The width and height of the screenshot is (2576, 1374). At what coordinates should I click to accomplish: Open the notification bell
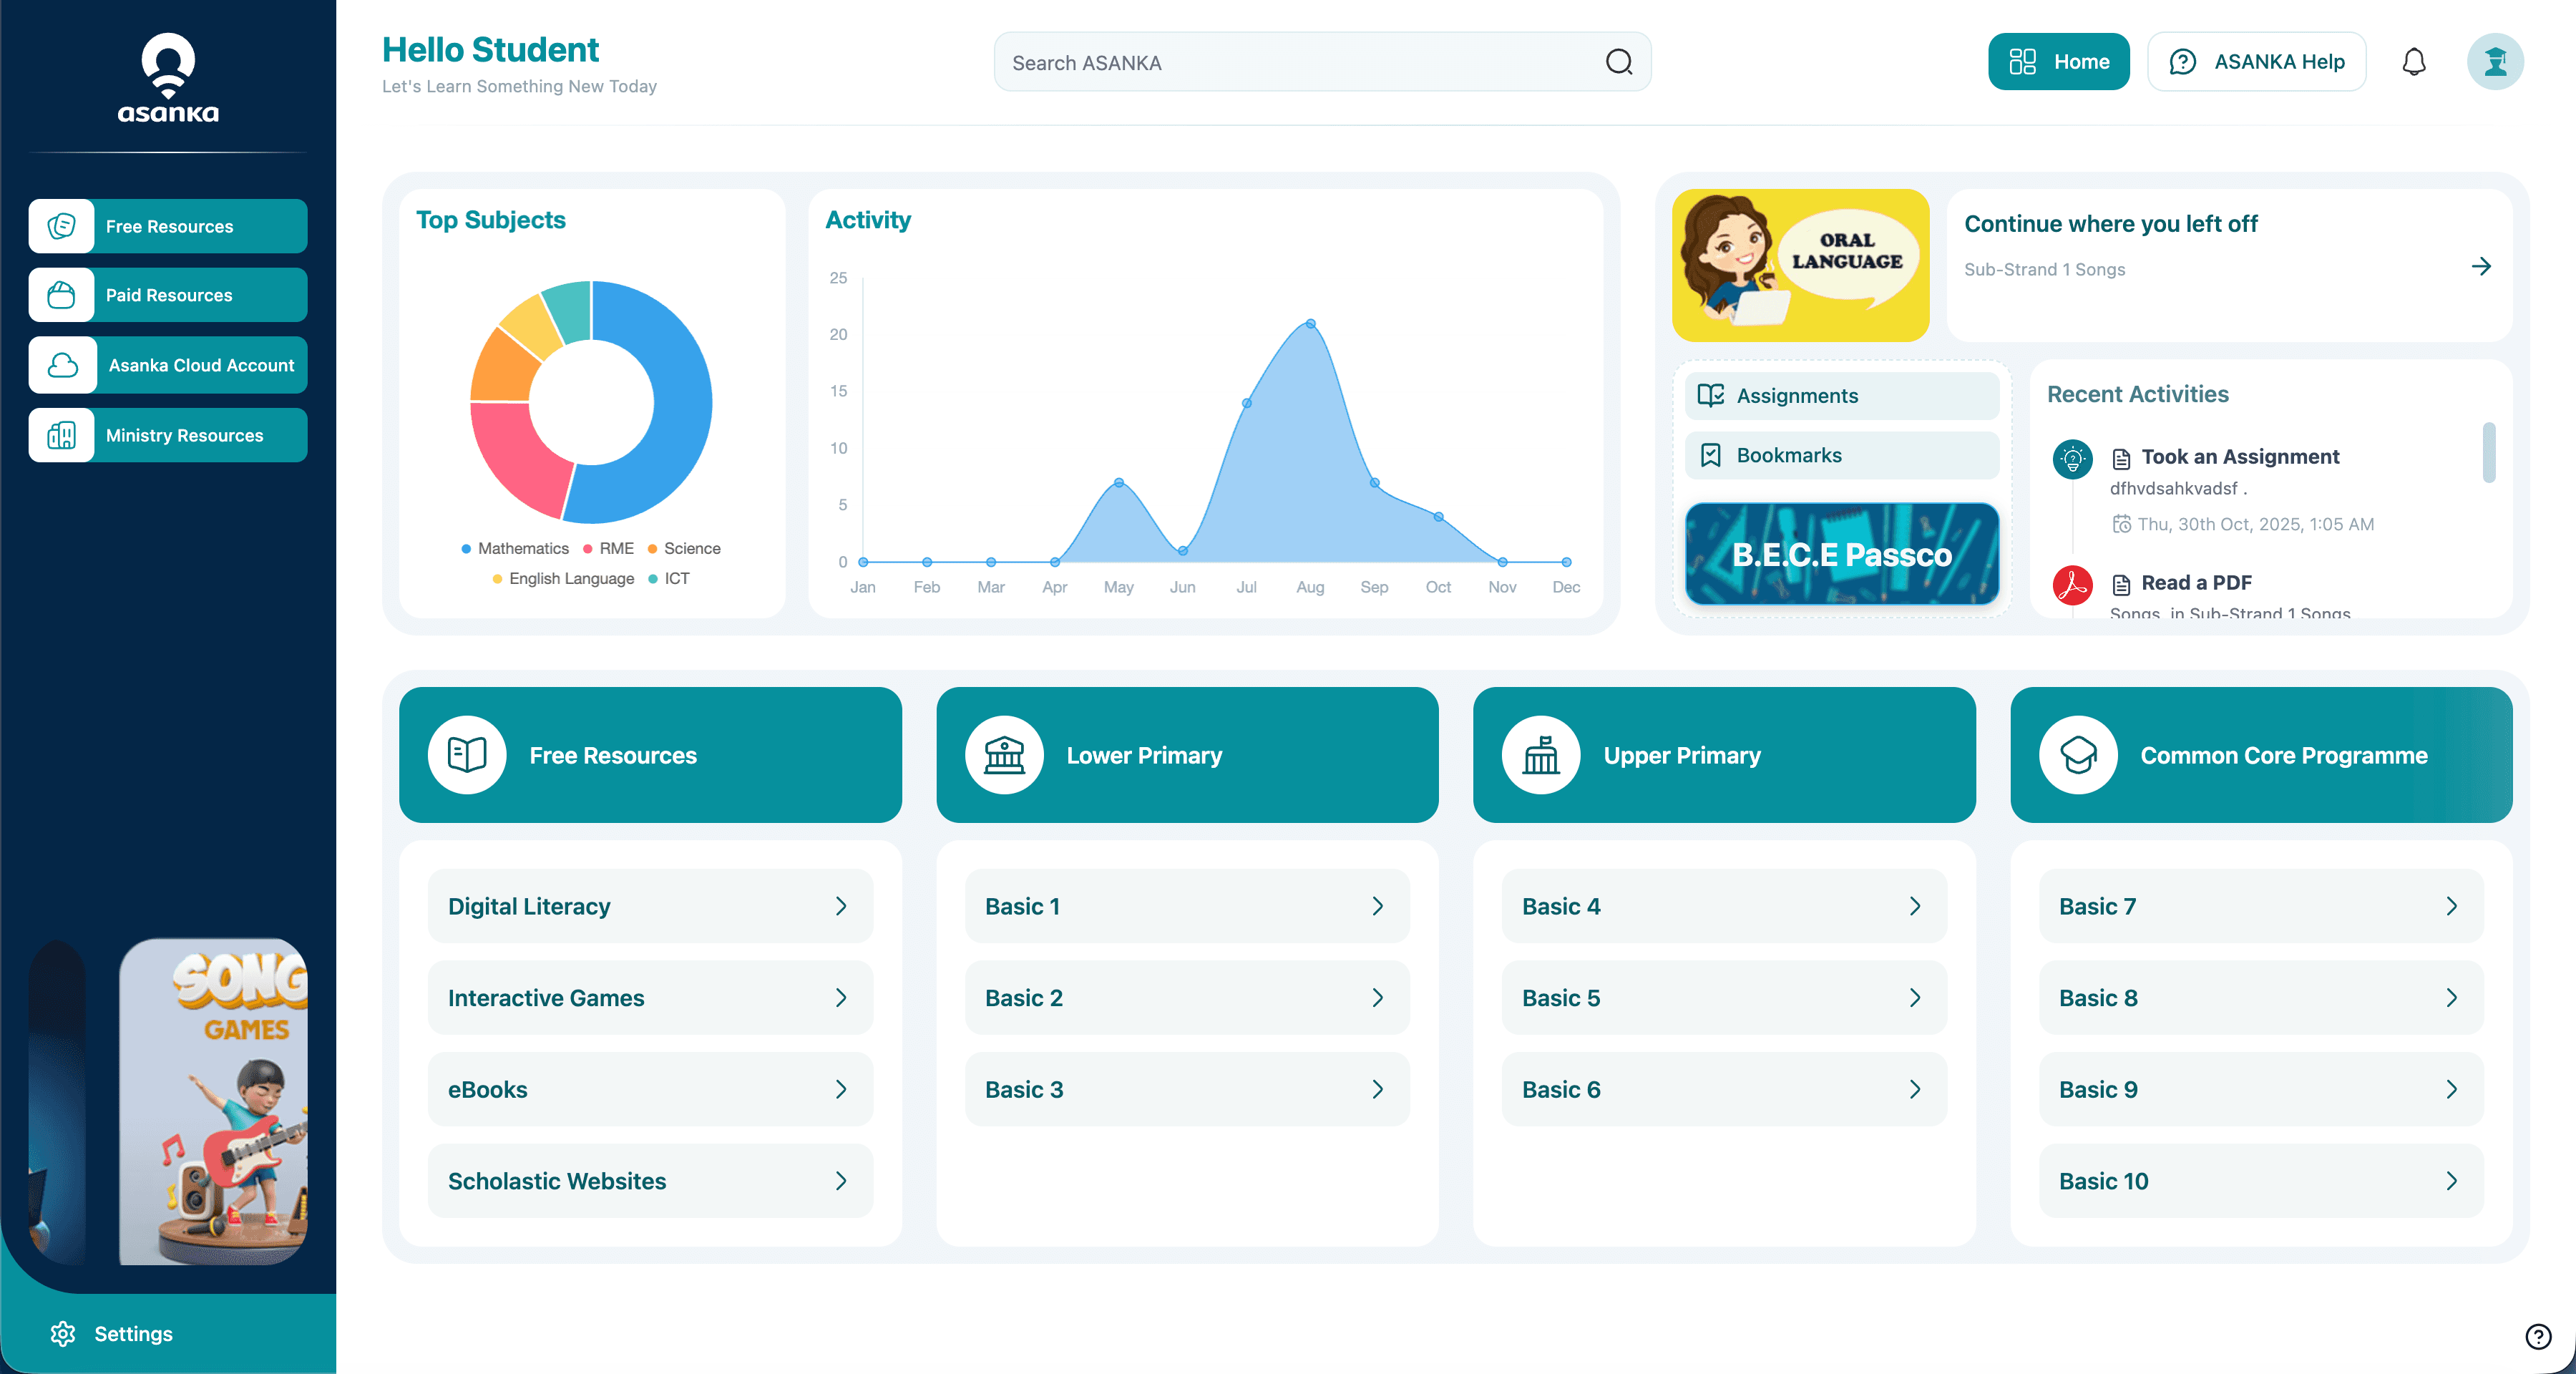coord(2415,61)
